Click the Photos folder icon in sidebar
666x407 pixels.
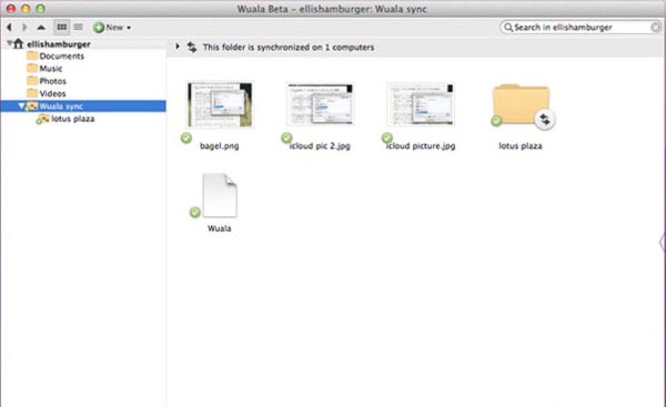(x=32, y=80)
